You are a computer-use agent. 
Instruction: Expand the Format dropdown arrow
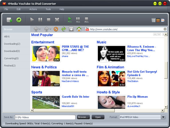(163, 117)
